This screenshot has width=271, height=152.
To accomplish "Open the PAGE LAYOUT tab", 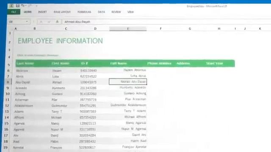I will tap(62, 12).
